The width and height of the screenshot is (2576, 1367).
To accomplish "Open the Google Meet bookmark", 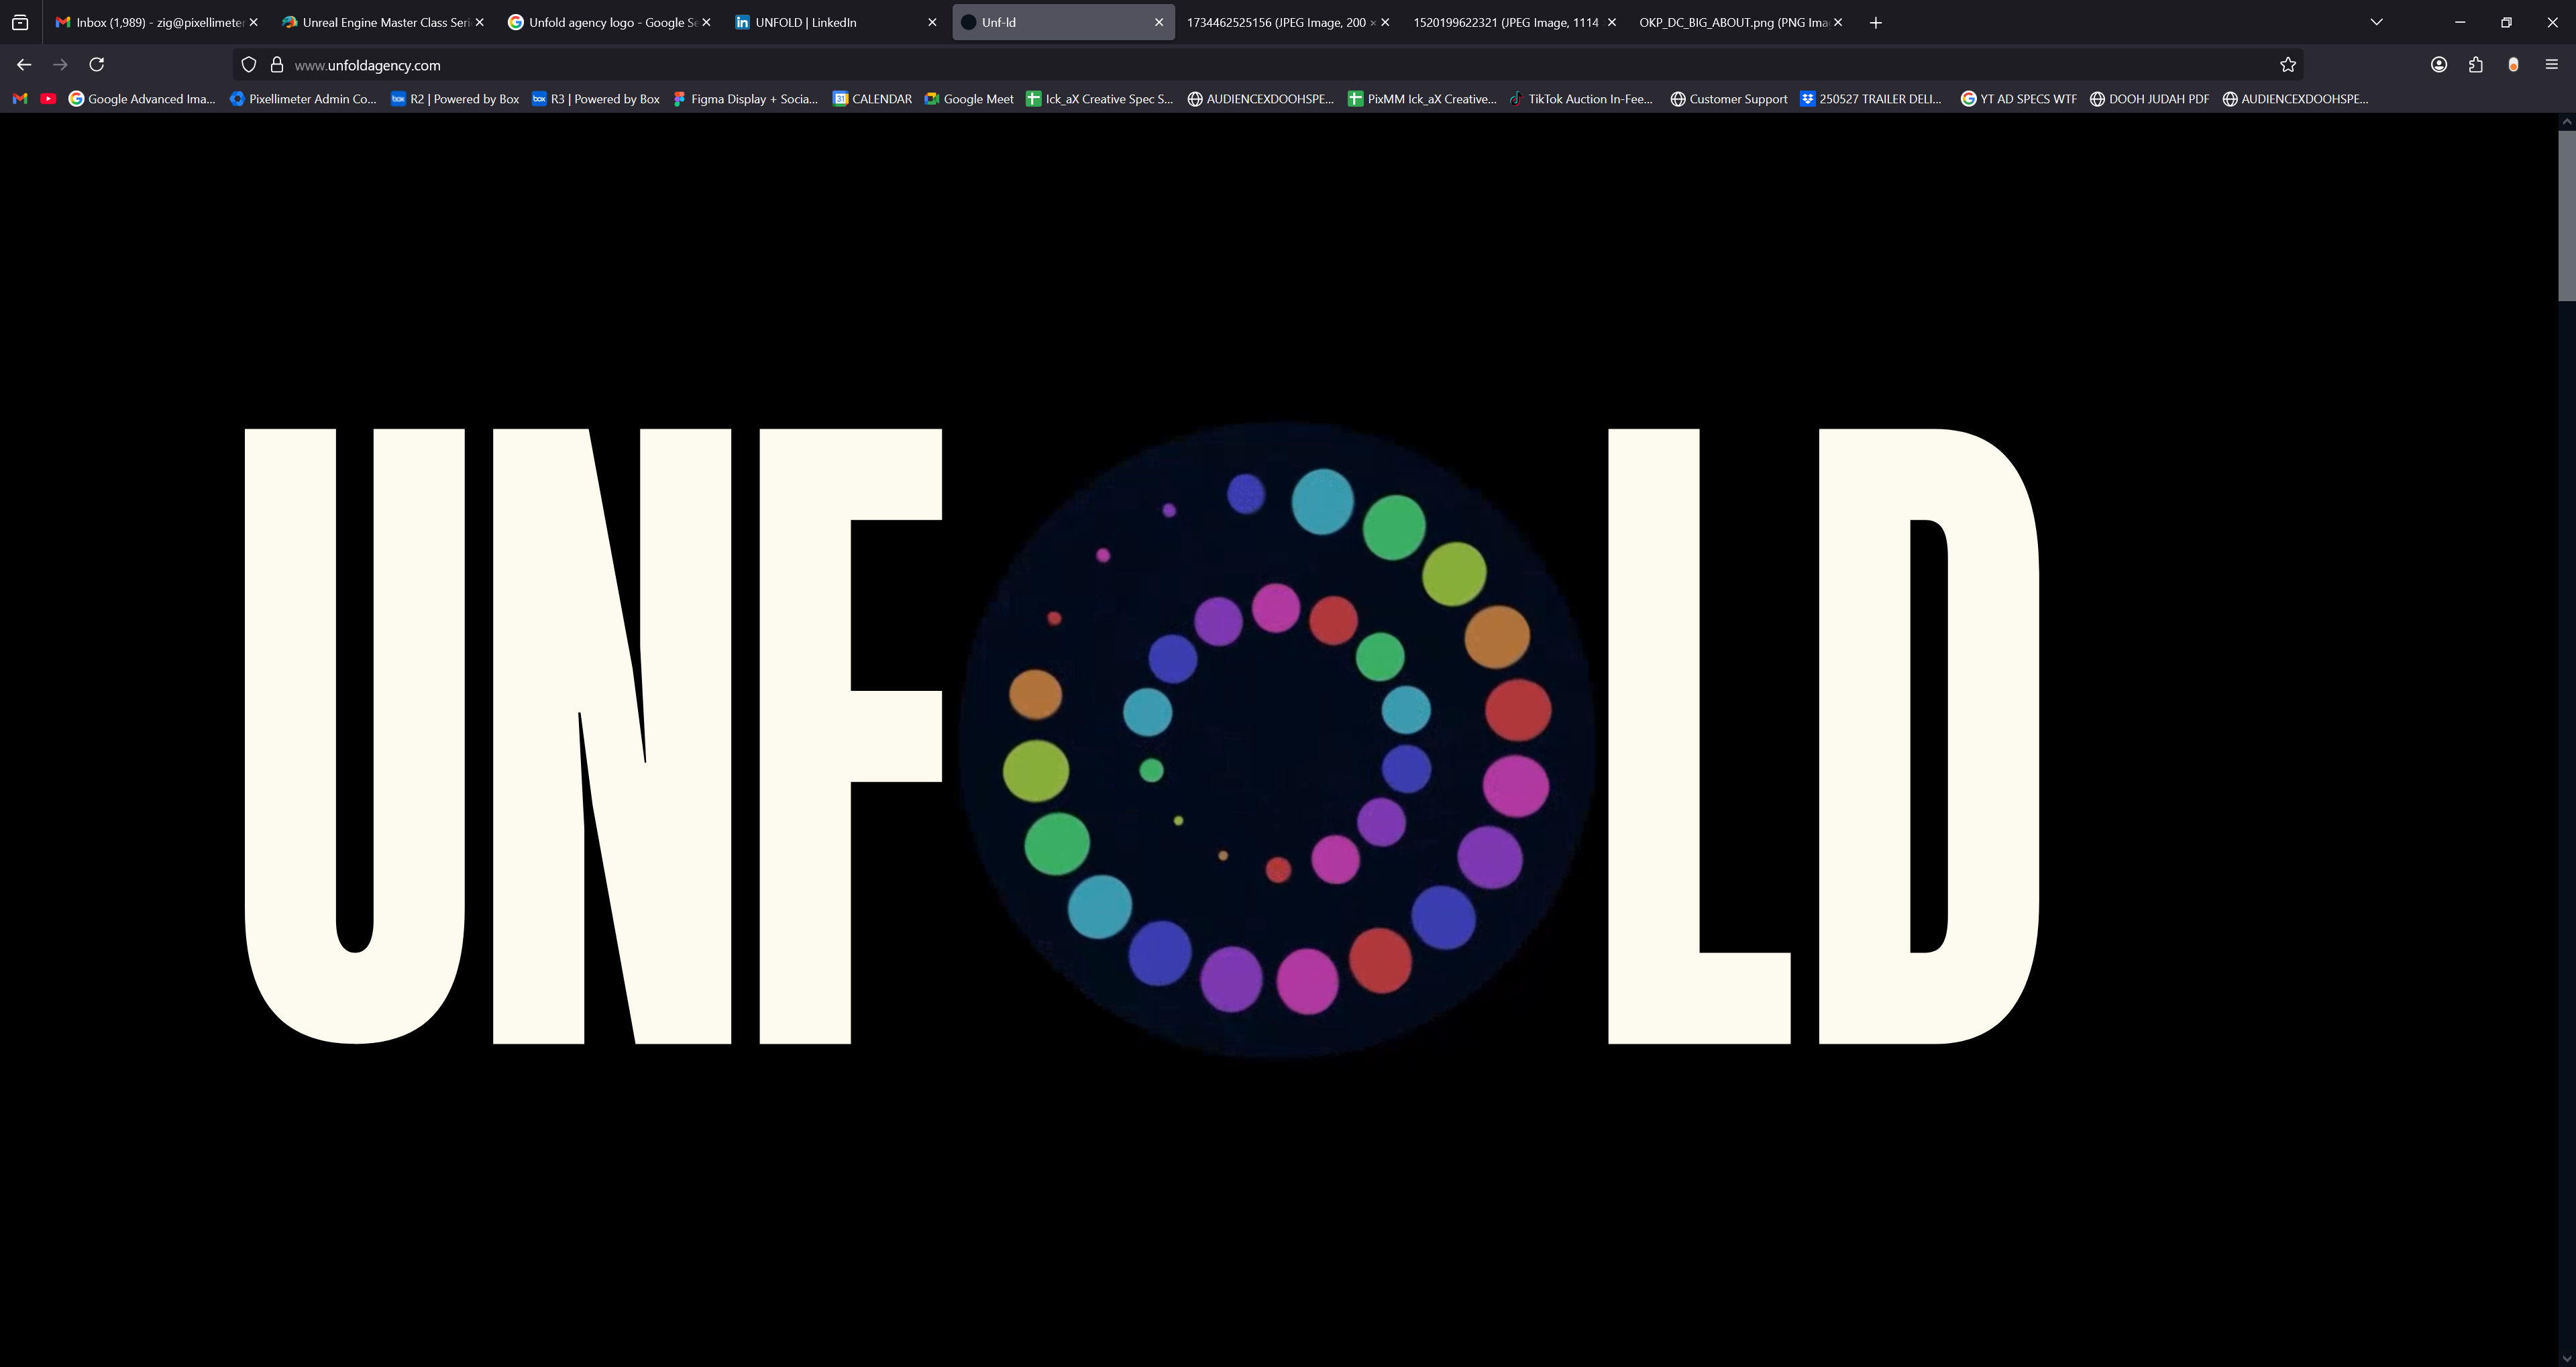I will [969, 99].
